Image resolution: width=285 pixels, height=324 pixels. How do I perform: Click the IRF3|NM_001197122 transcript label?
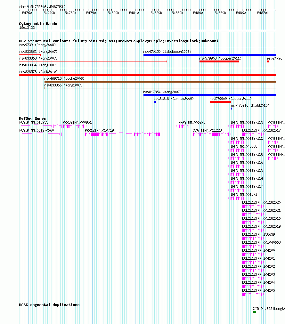[x=247, y=138]
